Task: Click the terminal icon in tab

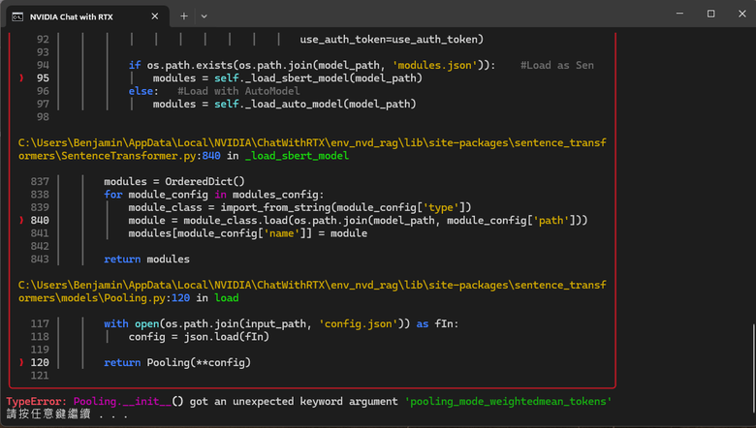Action: tap(17, 16)
